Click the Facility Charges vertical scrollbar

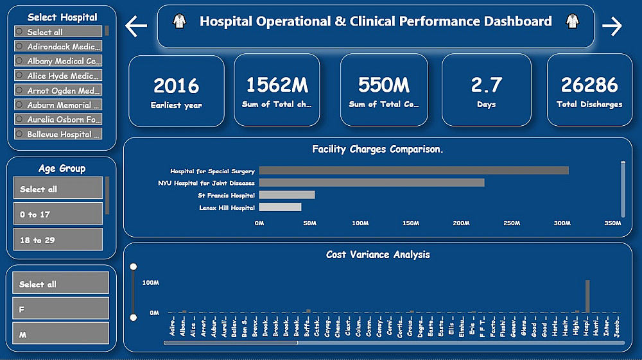(x=623, y=189)
